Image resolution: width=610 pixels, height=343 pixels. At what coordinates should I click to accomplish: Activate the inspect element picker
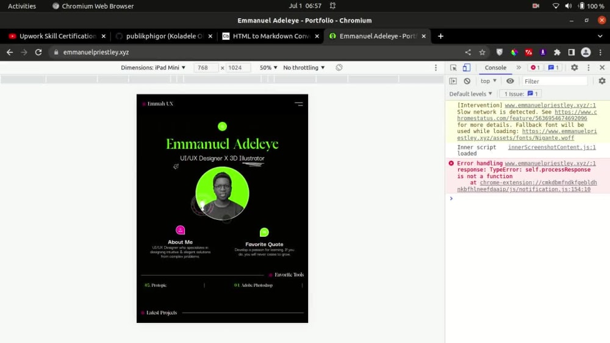tap(454, 68)
